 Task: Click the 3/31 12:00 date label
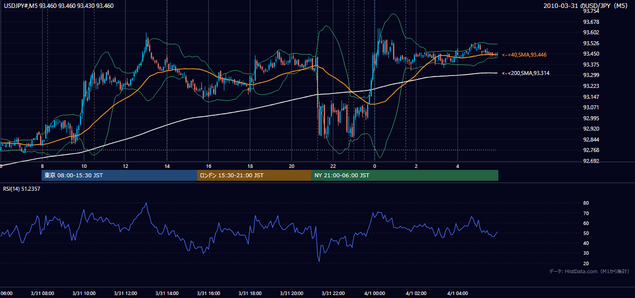click(x=125, y=294)
